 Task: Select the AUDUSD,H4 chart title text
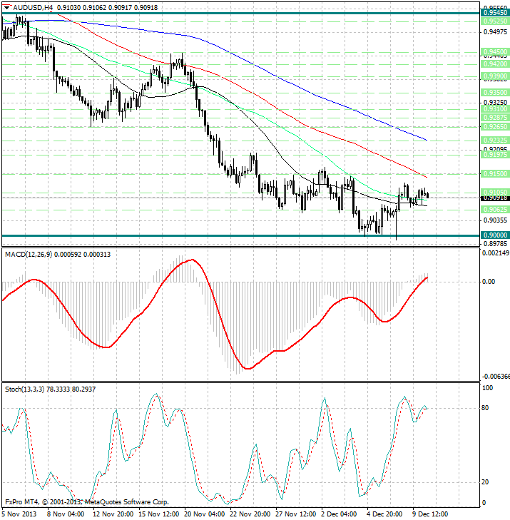[33, 7]
